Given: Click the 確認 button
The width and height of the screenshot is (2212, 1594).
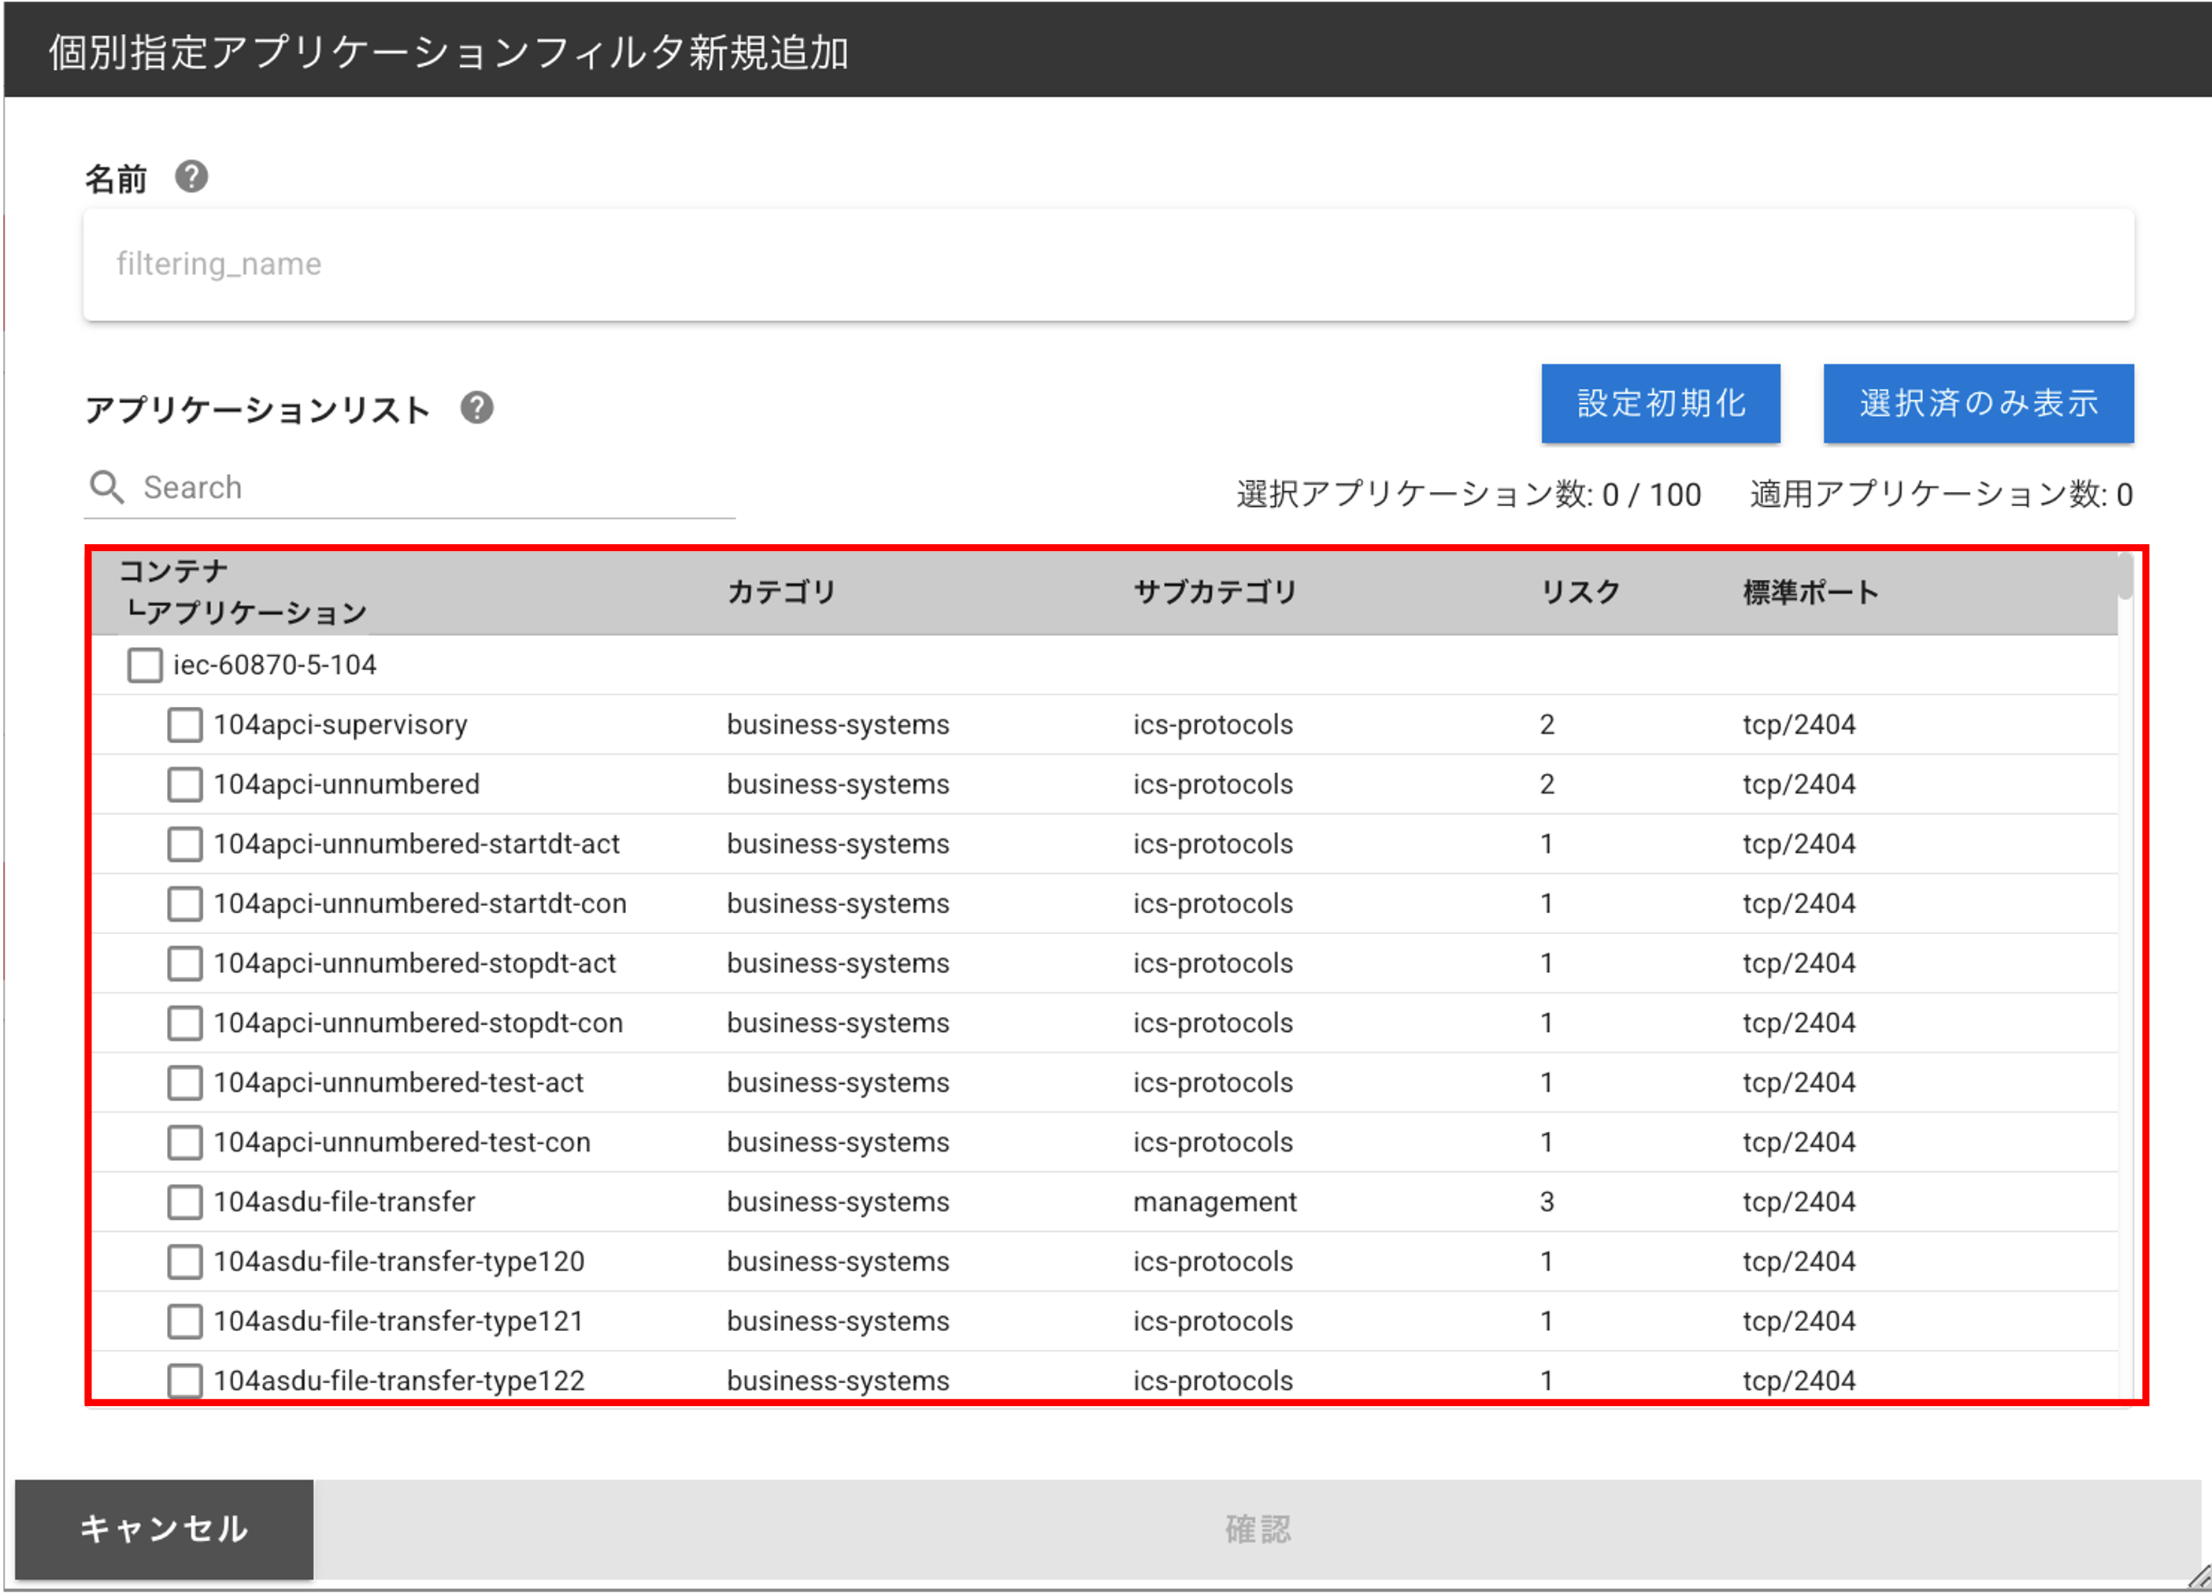Looking at the screenshot, I should [1257, 1528].
